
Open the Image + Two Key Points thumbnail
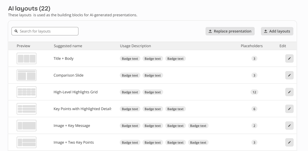26,142
